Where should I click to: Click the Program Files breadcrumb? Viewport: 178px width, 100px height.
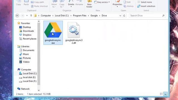point(80,16)
